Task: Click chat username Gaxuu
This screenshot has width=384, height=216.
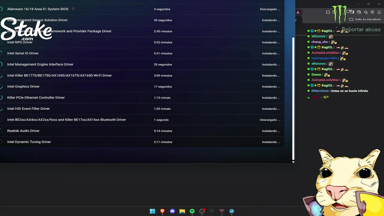Action: 316,75
